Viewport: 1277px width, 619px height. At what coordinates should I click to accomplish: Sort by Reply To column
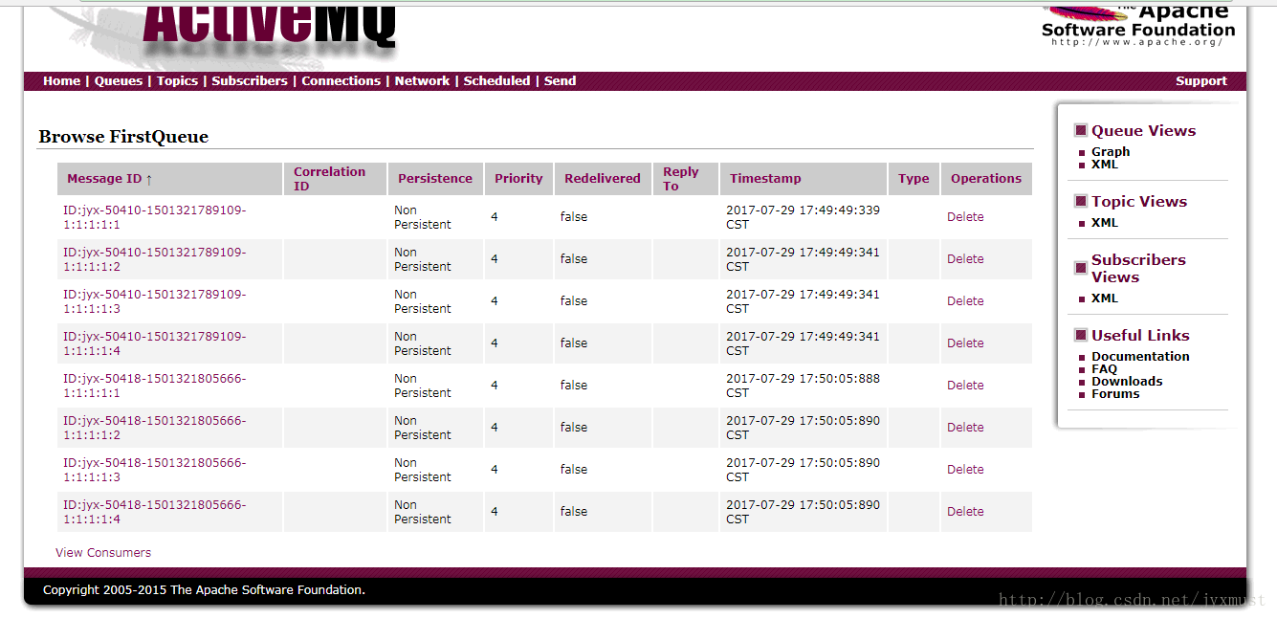point(681,179)
